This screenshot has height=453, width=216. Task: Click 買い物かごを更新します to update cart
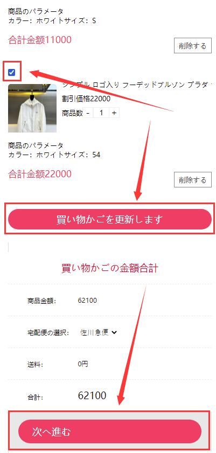110,219
